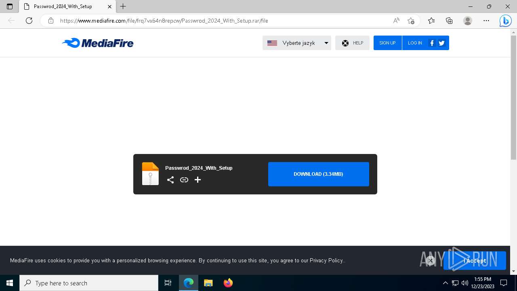Image resolution: width=517 pixels, height=291 pixels.
Task: Log in with Twitter icon
Action: (x=441, y=43)
